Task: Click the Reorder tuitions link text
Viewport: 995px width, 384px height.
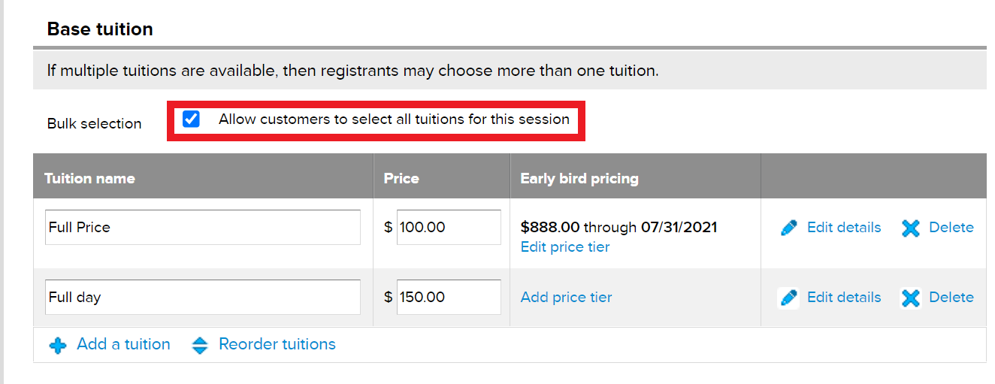Action: pyautogui.click(x=277, y=344)
